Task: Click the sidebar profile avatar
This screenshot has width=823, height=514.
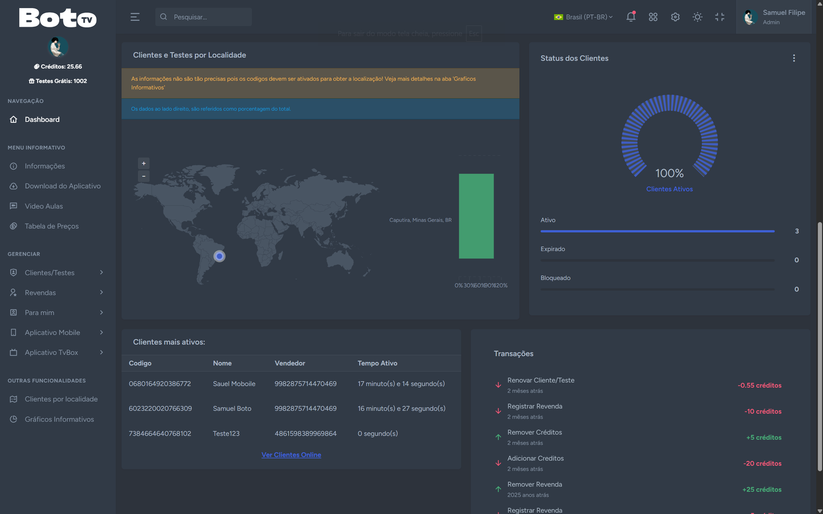Action: tap(58, 47)
